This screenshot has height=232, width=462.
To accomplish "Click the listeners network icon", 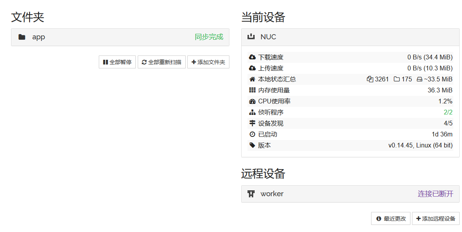I will (252, 112).
